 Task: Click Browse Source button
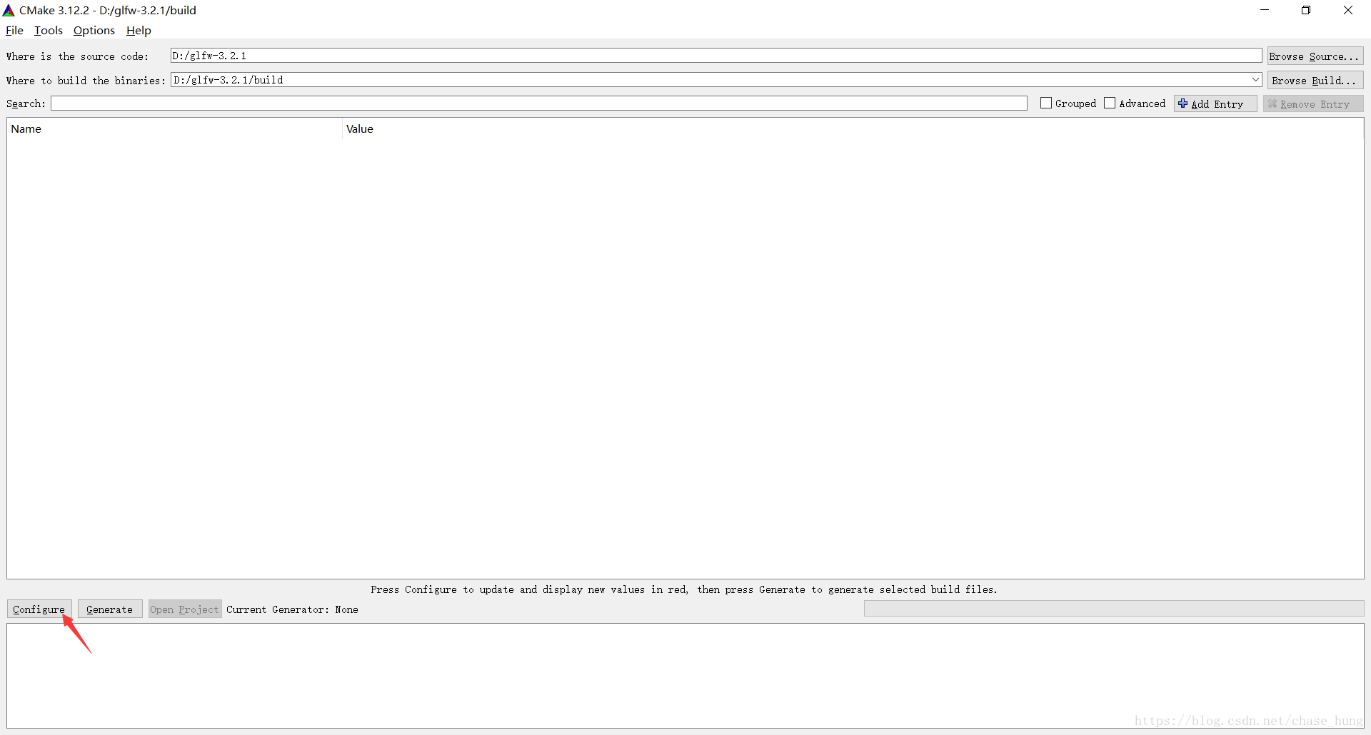pos(1315,56)
